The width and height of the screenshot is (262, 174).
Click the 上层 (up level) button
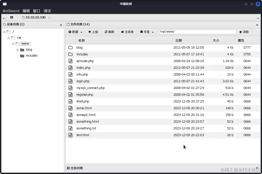93,32
